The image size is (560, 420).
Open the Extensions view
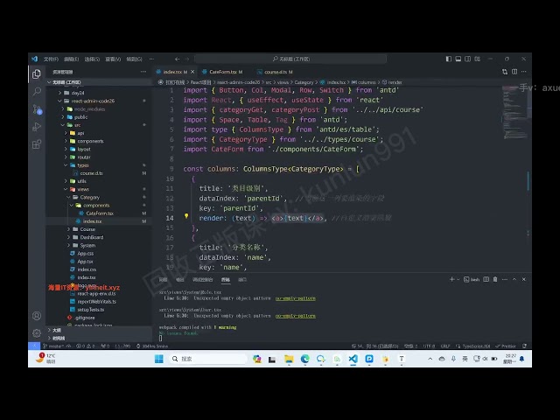click(x=37, y=144)
